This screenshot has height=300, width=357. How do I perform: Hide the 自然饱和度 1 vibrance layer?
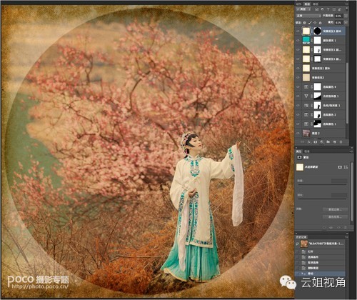(x=298, y=96)
